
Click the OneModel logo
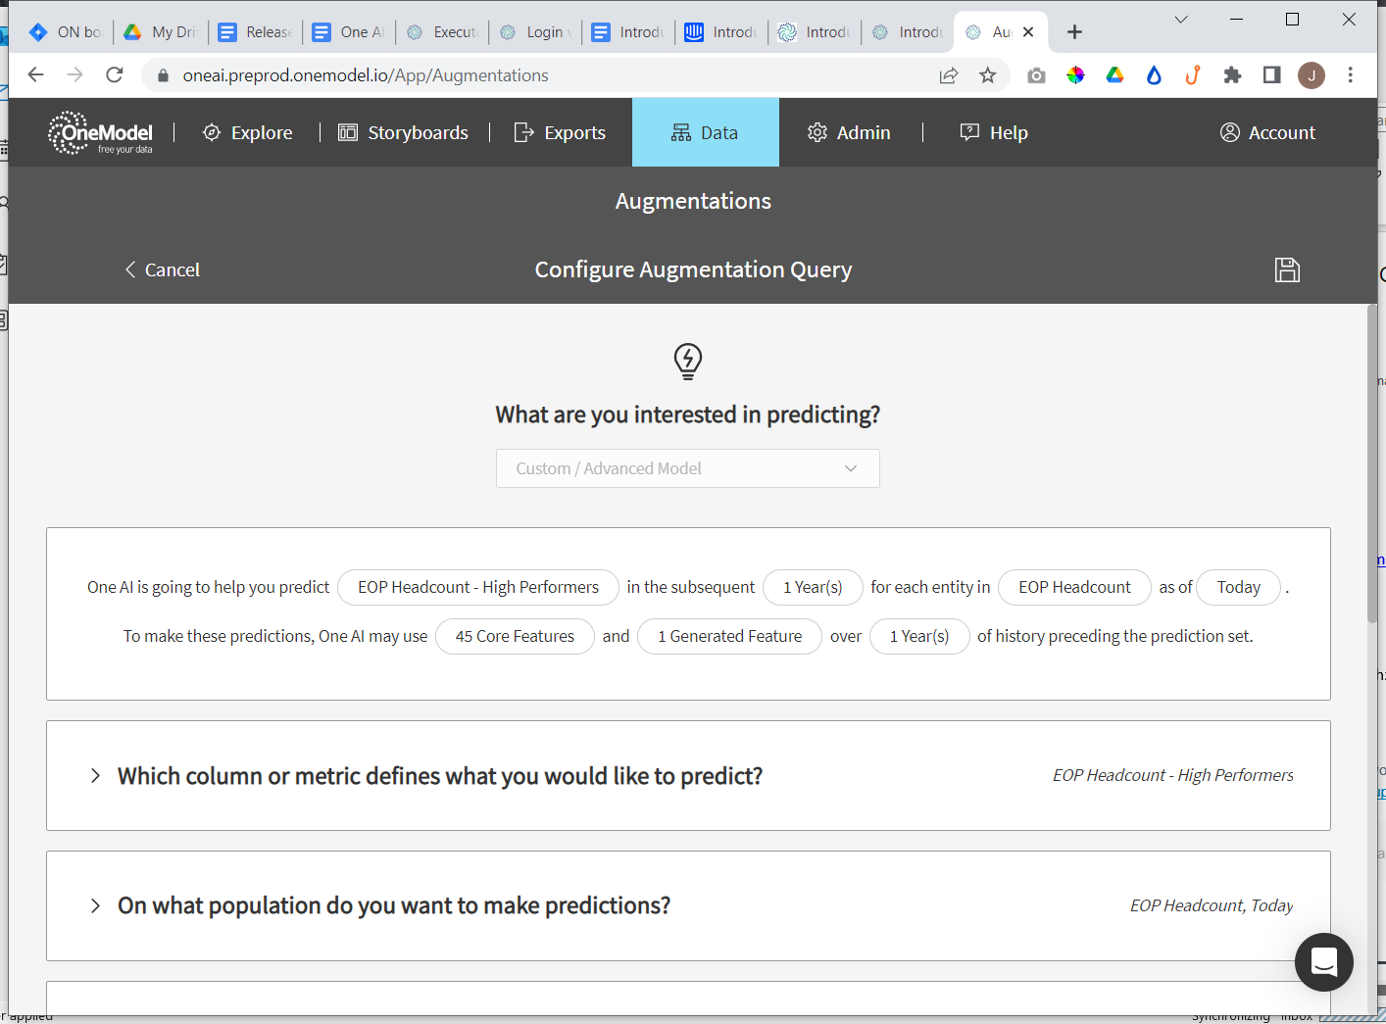point(101,133)
